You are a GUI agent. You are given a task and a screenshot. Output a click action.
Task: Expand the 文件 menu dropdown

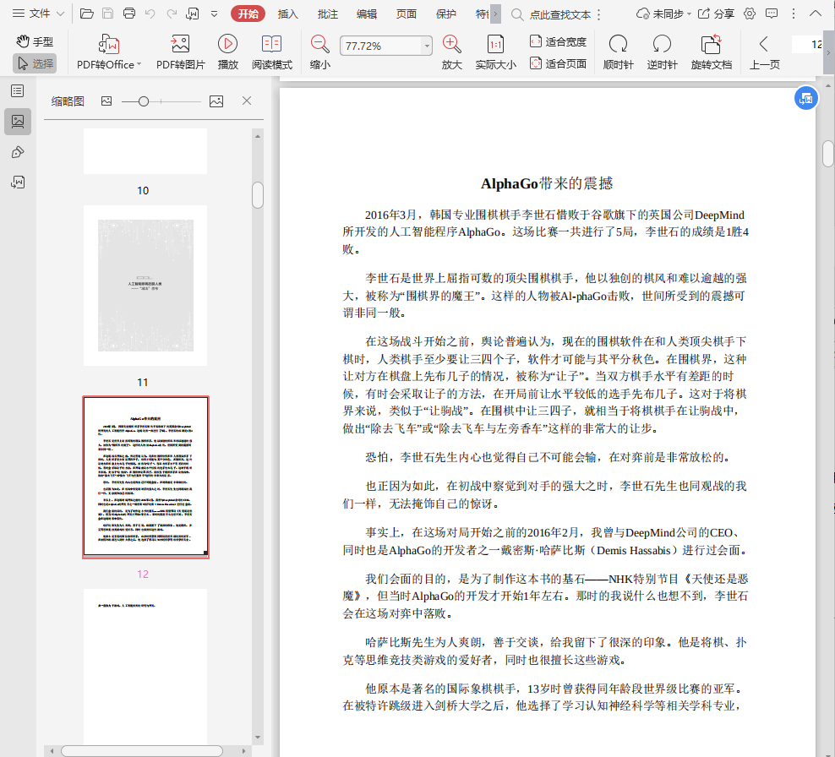59,14
